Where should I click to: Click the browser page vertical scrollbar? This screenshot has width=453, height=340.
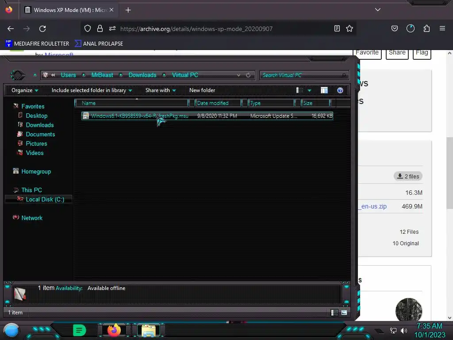(449, 173)
